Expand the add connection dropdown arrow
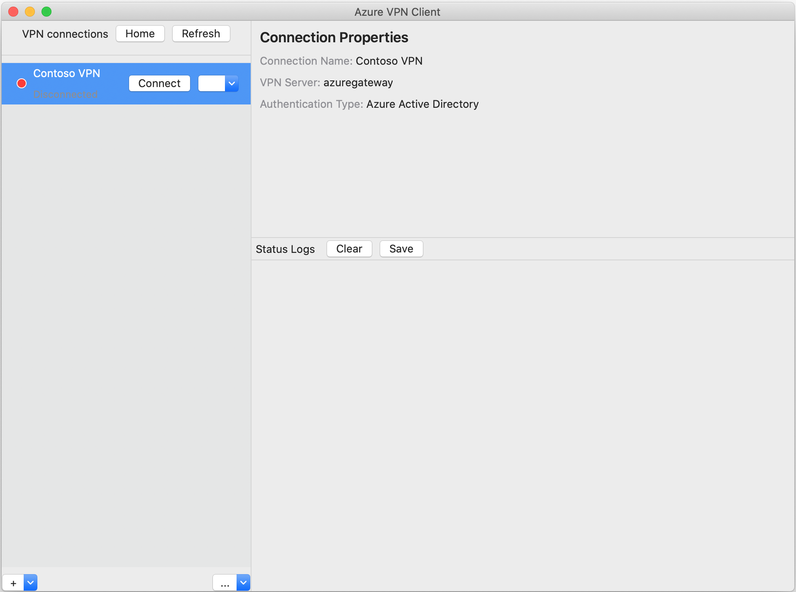 pos(30,583)
